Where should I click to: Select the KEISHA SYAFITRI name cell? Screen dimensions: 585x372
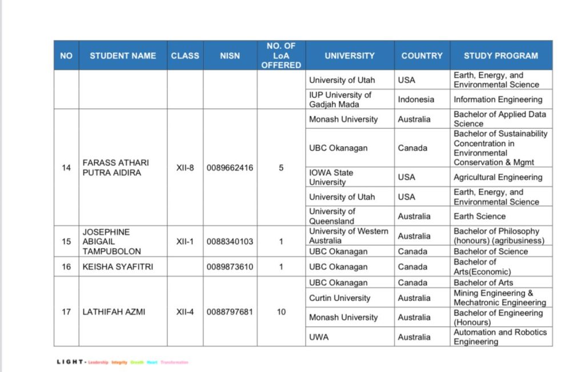[x=118, y=266]
